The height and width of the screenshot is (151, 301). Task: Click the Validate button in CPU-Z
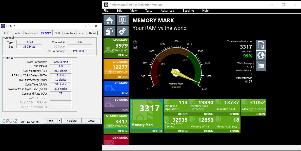[72, 121]
